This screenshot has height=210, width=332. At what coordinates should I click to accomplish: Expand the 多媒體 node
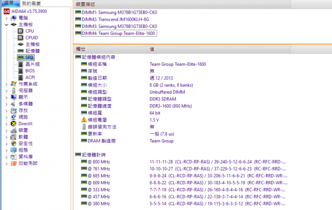coord(6,104)
